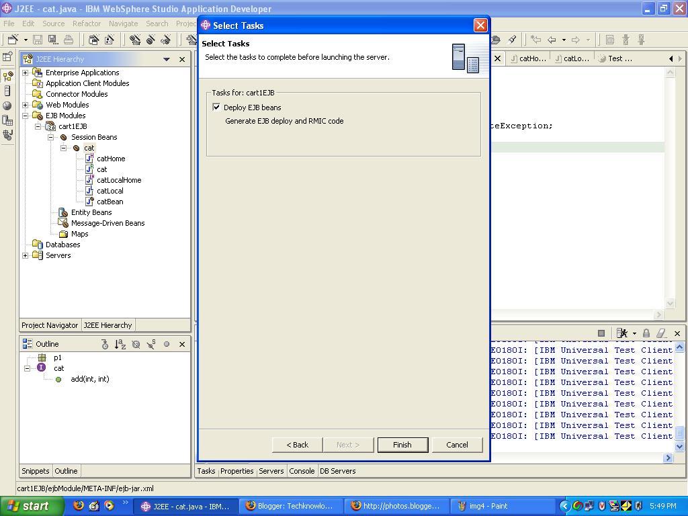Viewport: 688px width, 516px height.
Task: Collapse the EJB Modules tree node
Action: point(26,116)
